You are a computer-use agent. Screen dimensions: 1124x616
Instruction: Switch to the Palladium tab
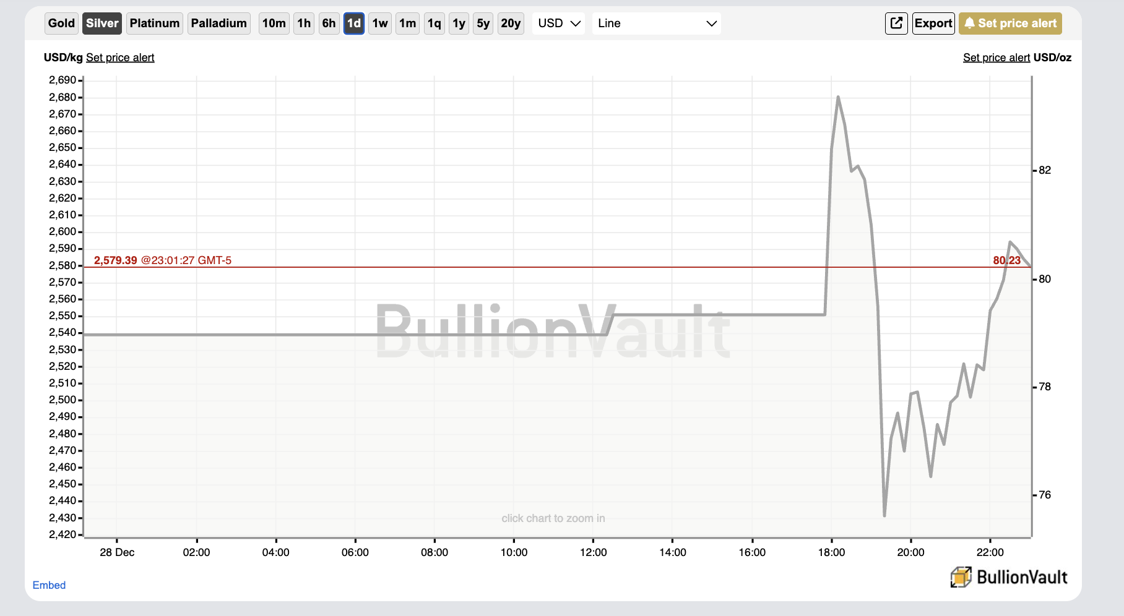[219, 24]
